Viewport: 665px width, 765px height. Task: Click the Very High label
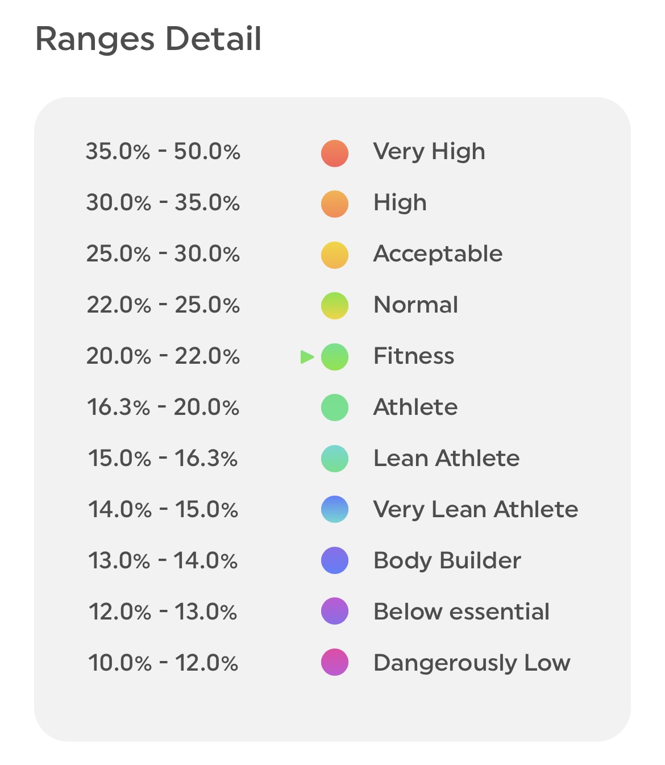pyautogui.click(x=429, y=152)
